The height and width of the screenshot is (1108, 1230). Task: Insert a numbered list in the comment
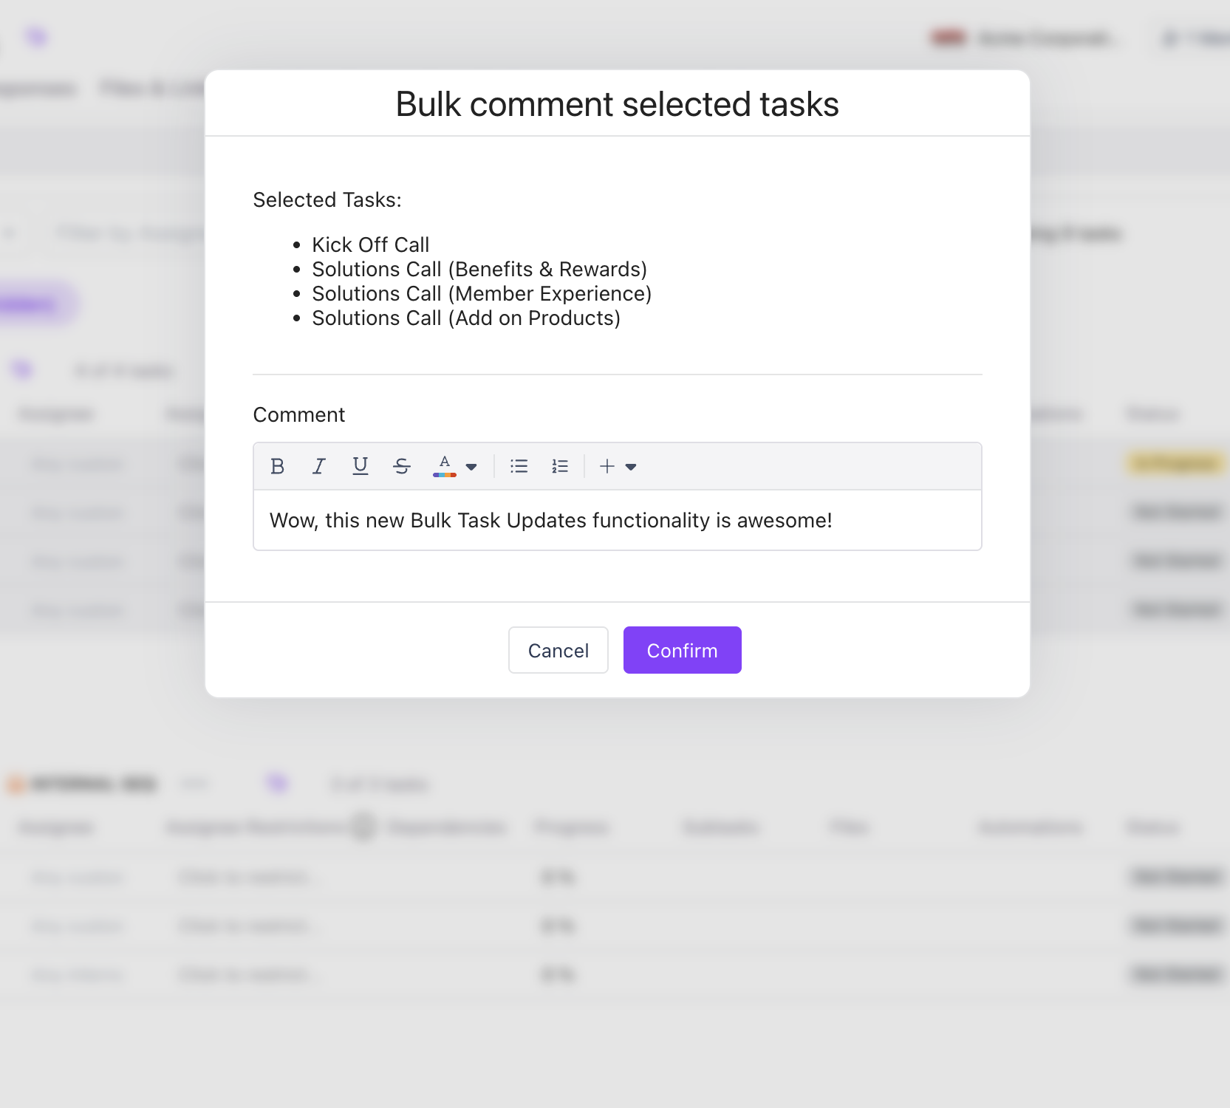pos(560,466)
